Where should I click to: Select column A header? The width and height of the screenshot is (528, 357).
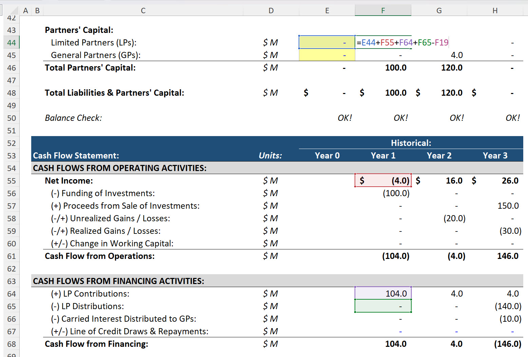click(x=25, y=11)
